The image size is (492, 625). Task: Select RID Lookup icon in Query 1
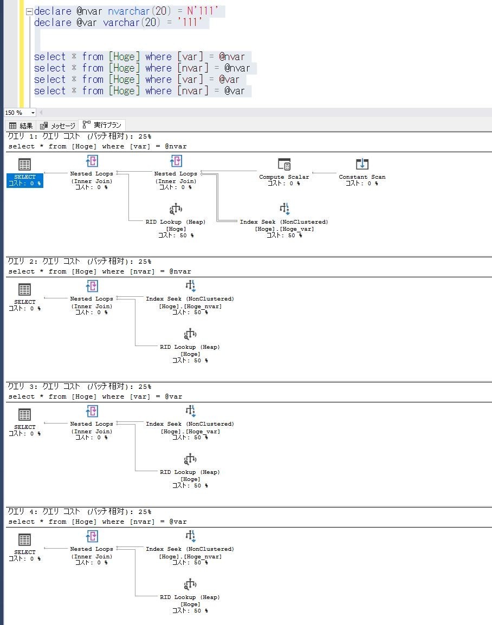pyautogui.click(x=176, y=209)
